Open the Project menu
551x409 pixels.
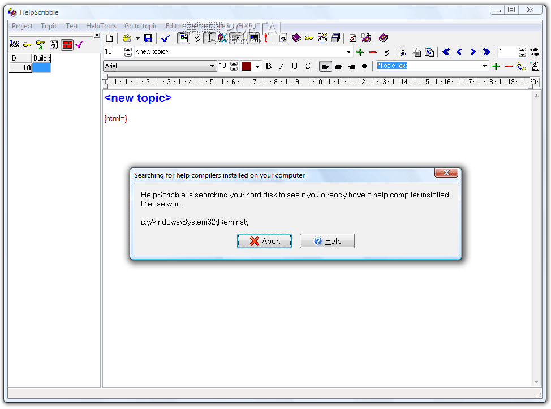22,26
